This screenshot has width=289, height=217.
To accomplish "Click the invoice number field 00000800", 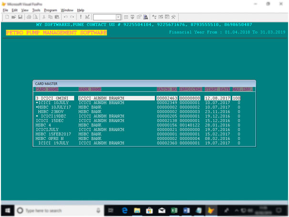I will (190, 98).
